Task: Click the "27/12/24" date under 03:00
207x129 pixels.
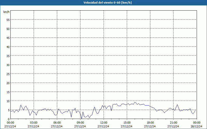Action: pyautogui.click(x=33, y=126)
